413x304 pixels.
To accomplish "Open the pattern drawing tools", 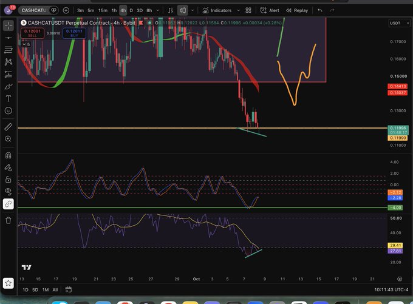I will (8, 62).
